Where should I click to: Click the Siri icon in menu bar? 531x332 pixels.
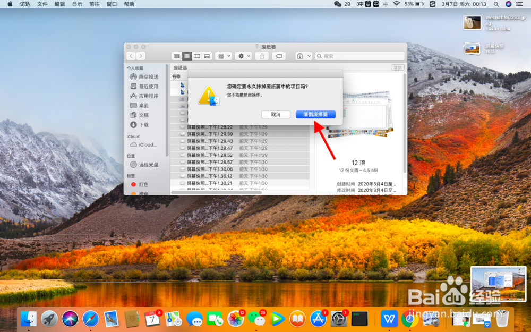pos(508,4)
